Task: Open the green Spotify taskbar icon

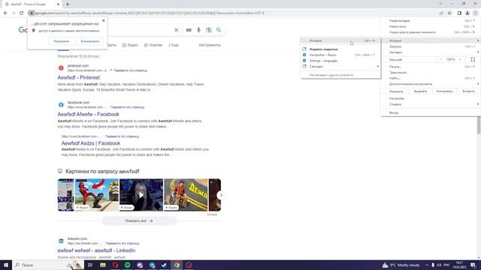Action: [x=127, y=265]
